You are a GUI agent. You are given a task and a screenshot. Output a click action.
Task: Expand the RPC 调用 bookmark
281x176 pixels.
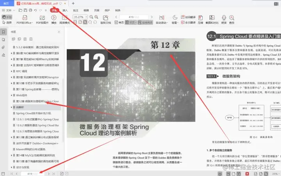[x=11, y=71]
